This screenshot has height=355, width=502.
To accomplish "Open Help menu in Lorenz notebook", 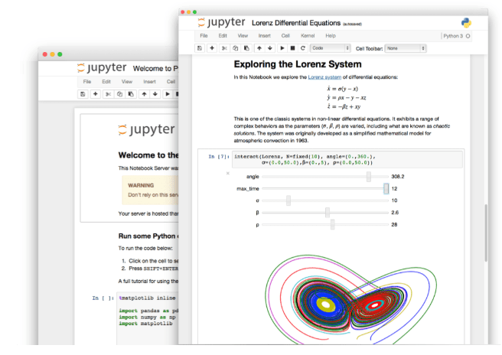I will pyautogui.click(x=331, y=36).
